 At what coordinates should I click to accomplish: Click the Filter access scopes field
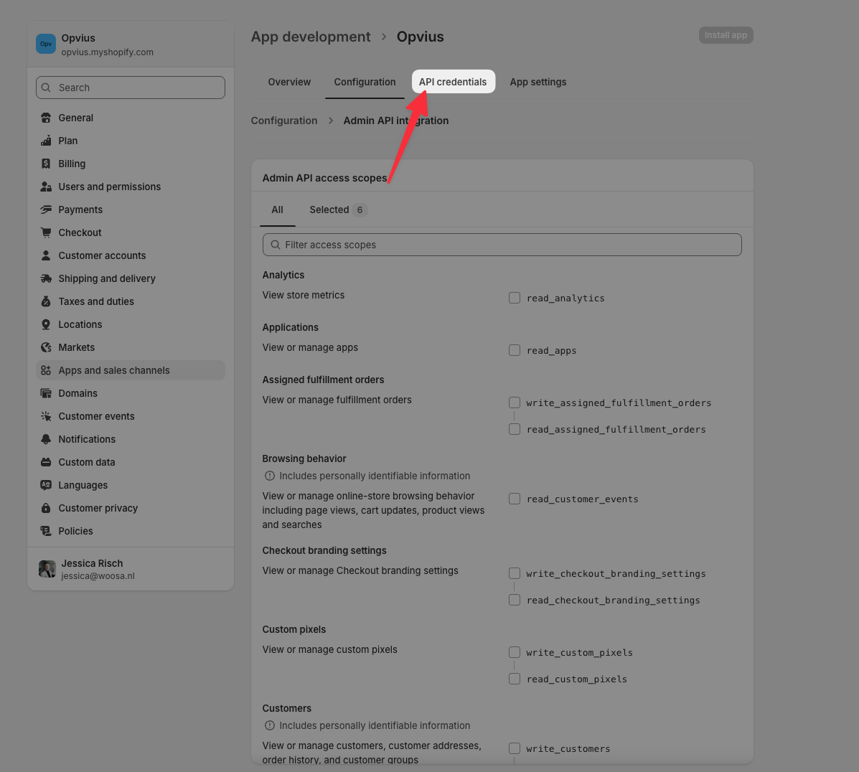(502, 245)
